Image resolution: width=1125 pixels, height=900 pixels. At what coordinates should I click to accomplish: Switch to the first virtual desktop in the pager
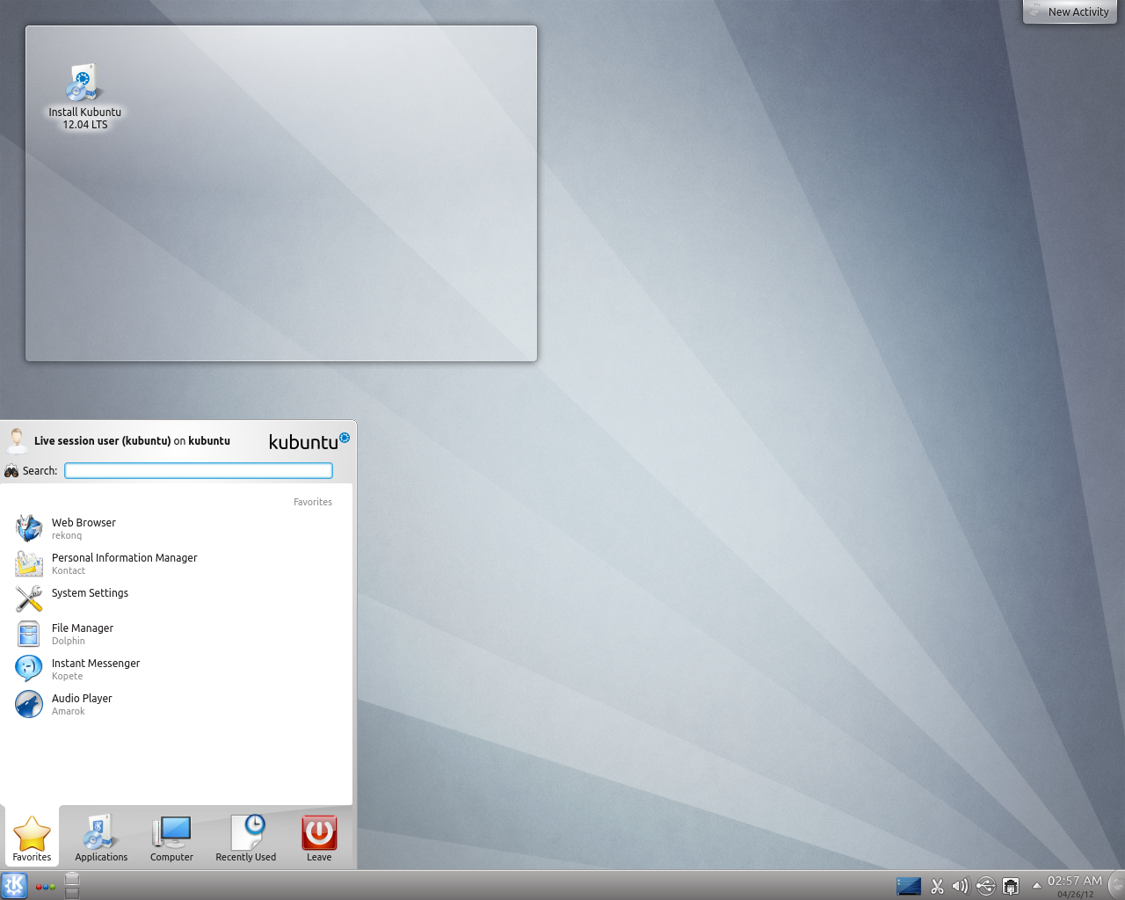pos(72,878)
